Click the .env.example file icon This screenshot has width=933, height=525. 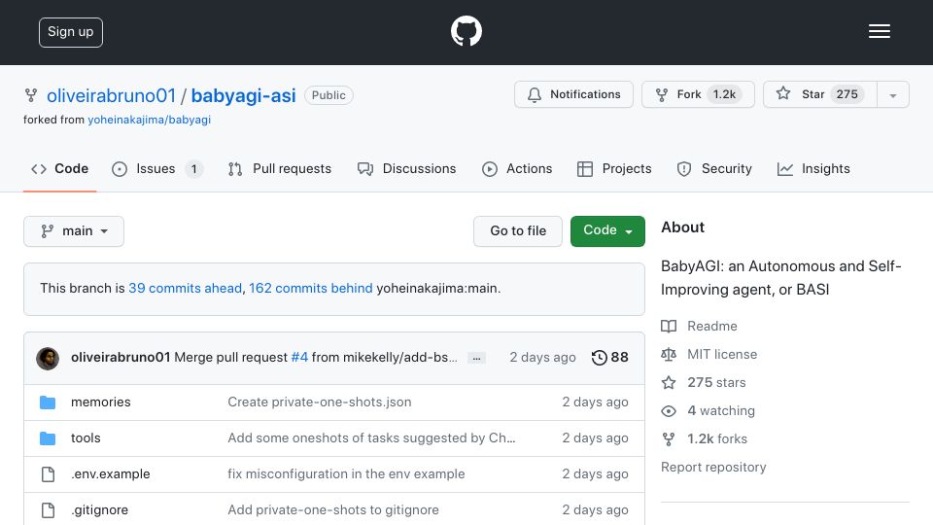[x=48, y=474]
